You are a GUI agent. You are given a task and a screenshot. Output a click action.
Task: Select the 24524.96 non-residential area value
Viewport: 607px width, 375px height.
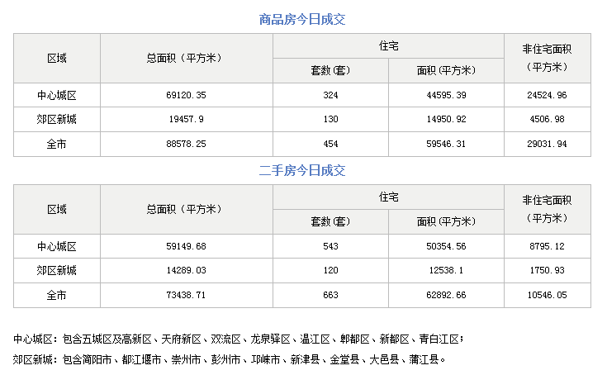(x=548, y=95)
